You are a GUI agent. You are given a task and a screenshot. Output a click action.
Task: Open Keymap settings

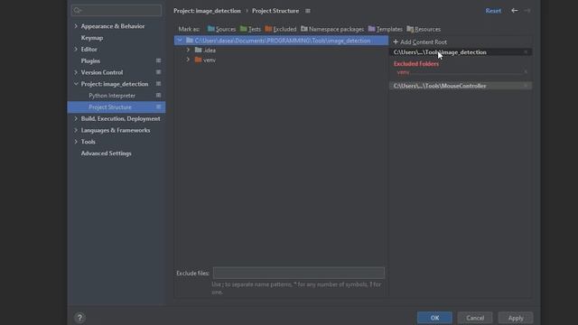pos(92,38)
